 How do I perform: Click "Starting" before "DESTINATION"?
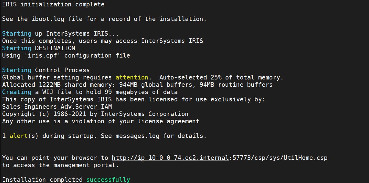point(17,48)
